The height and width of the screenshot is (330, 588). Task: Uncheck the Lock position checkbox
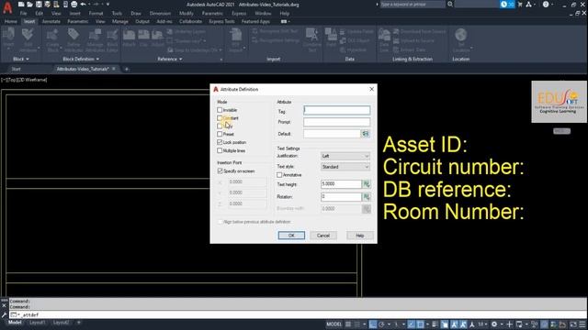(x=220, y=142)
